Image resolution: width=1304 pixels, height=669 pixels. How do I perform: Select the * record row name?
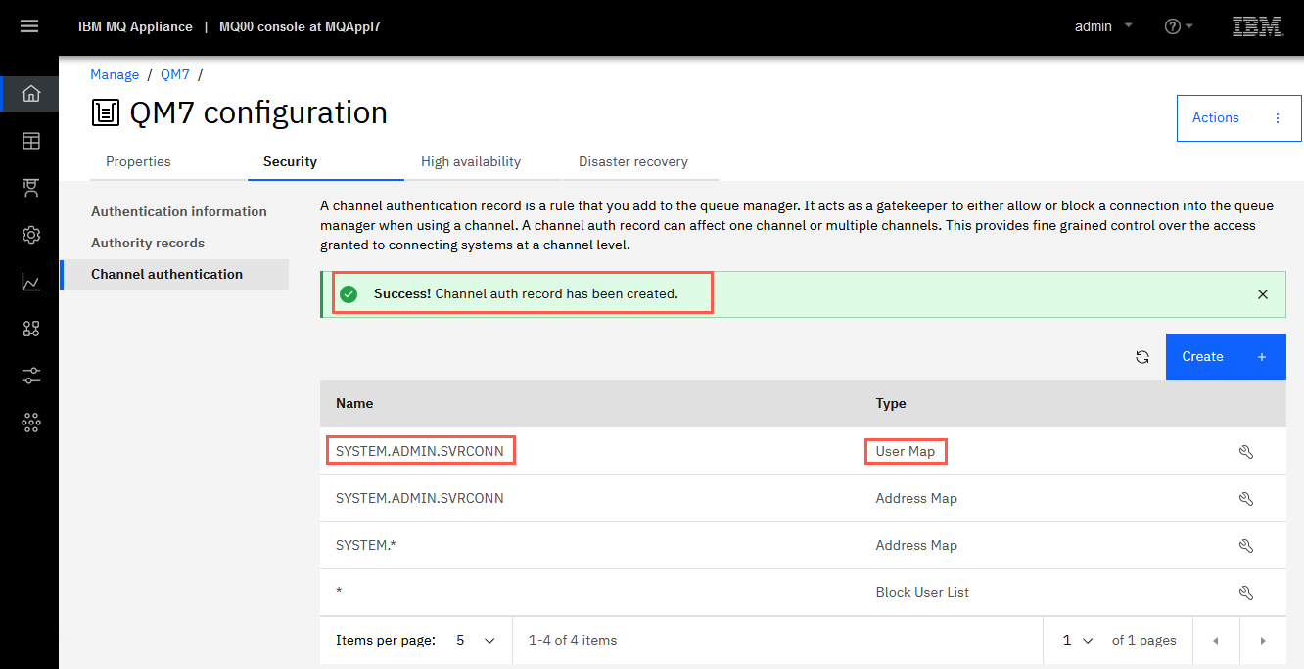point(339,593)
